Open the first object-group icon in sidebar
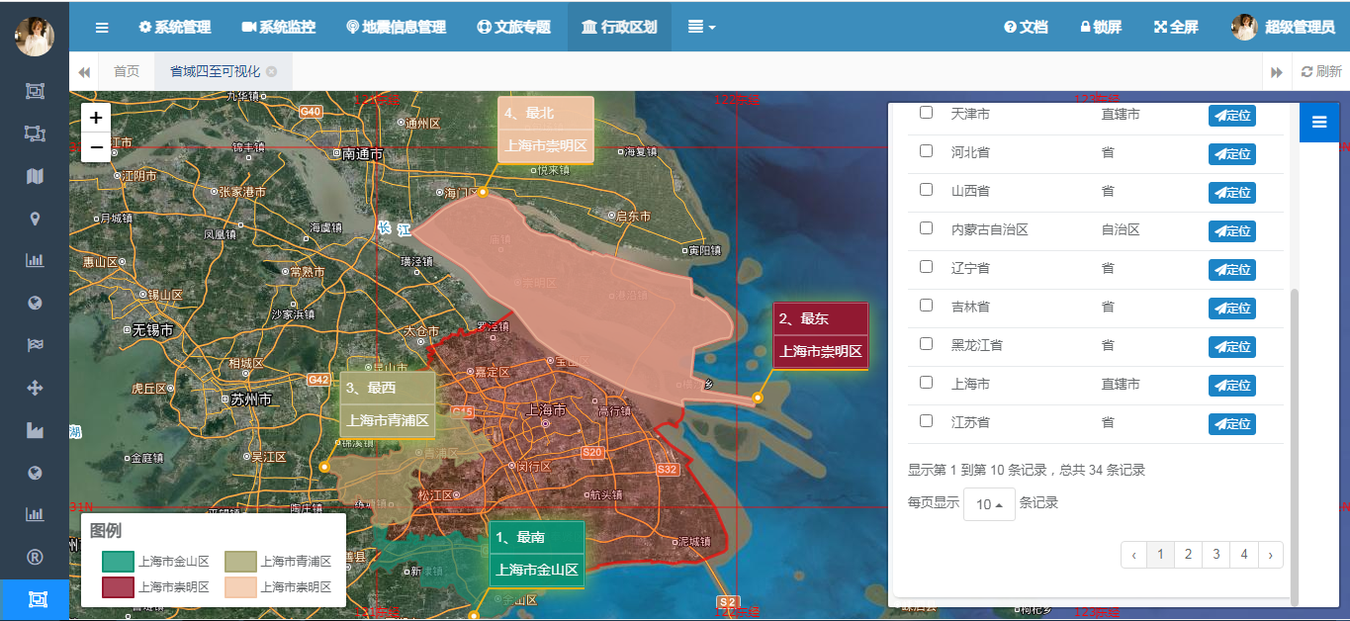Image resolution: width=1350 pixels, height=621 pixels. (x=35, y=91)
